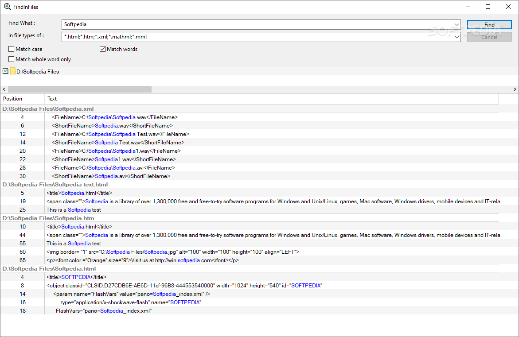
Task: Click the horizontal scrollbar thumb
Action: point(80,89)
